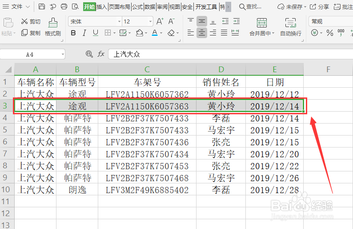
Task: Align text to top of cell
Action: click(190, 21)
